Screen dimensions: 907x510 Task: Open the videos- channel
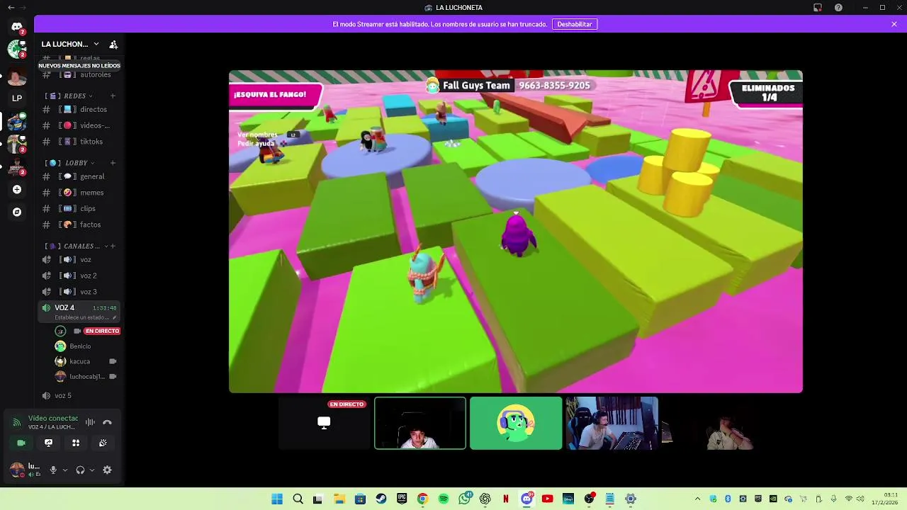click(79, 125)
